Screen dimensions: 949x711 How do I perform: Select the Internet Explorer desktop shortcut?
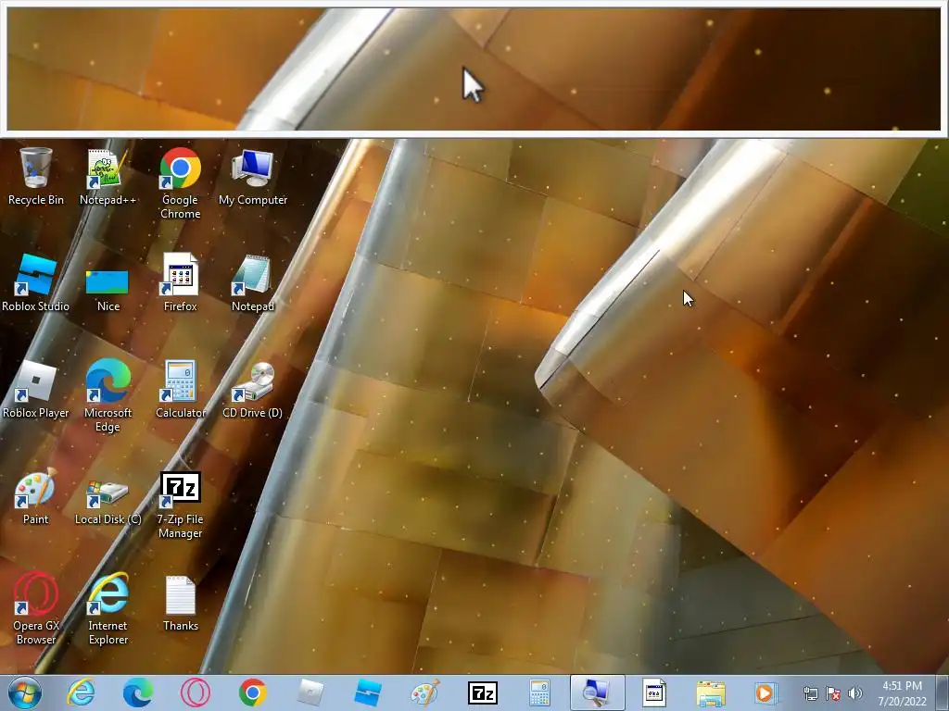(x=108, y=608)
